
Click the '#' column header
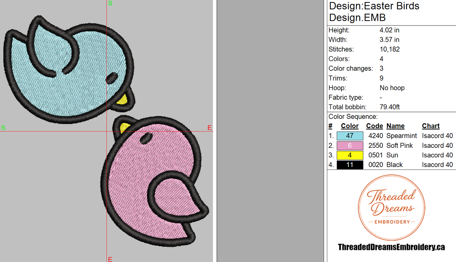coord(330,126)
